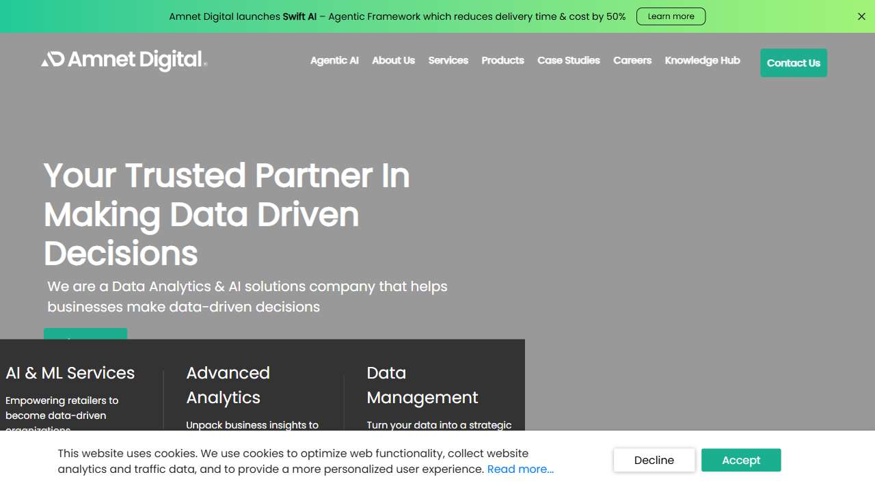
Task: Expand the Services navigation menu
Action: 448,60
